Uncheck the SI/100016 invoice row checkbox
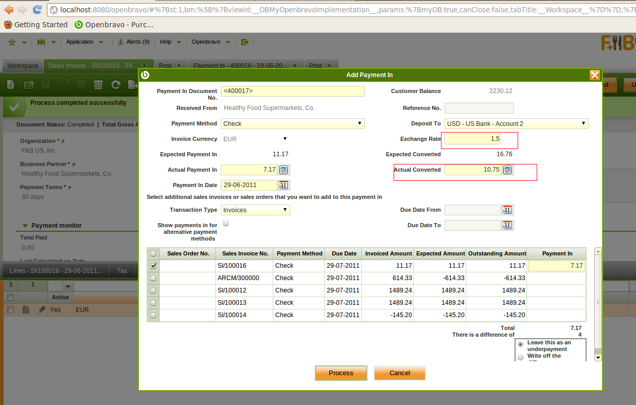Viewport: 636px width, 405px height. [153, 266]
